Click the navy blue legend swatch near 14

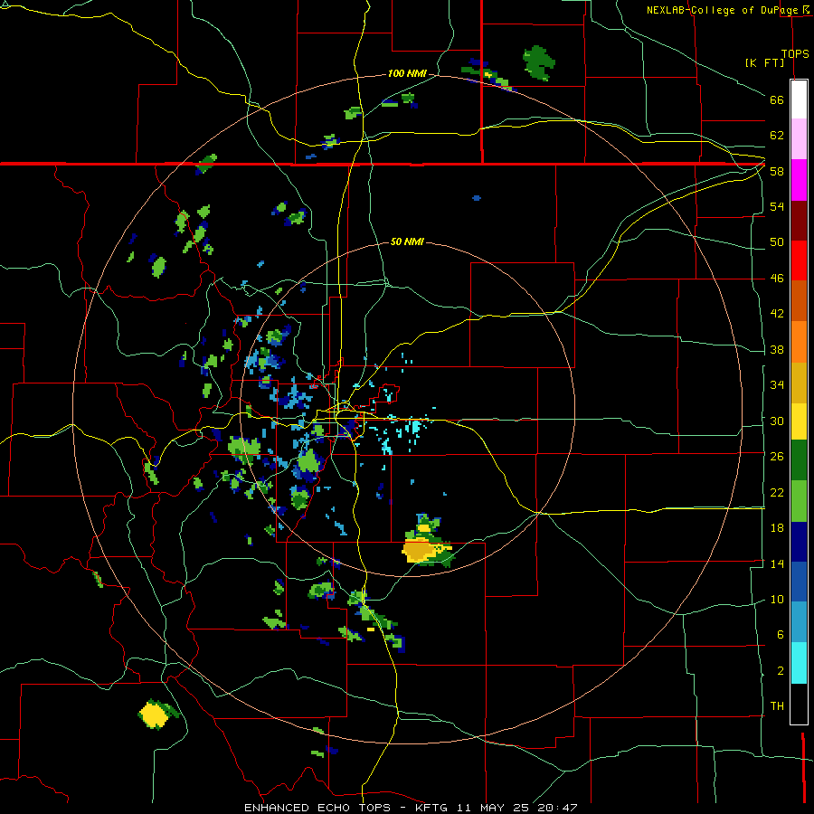[799, 542]
